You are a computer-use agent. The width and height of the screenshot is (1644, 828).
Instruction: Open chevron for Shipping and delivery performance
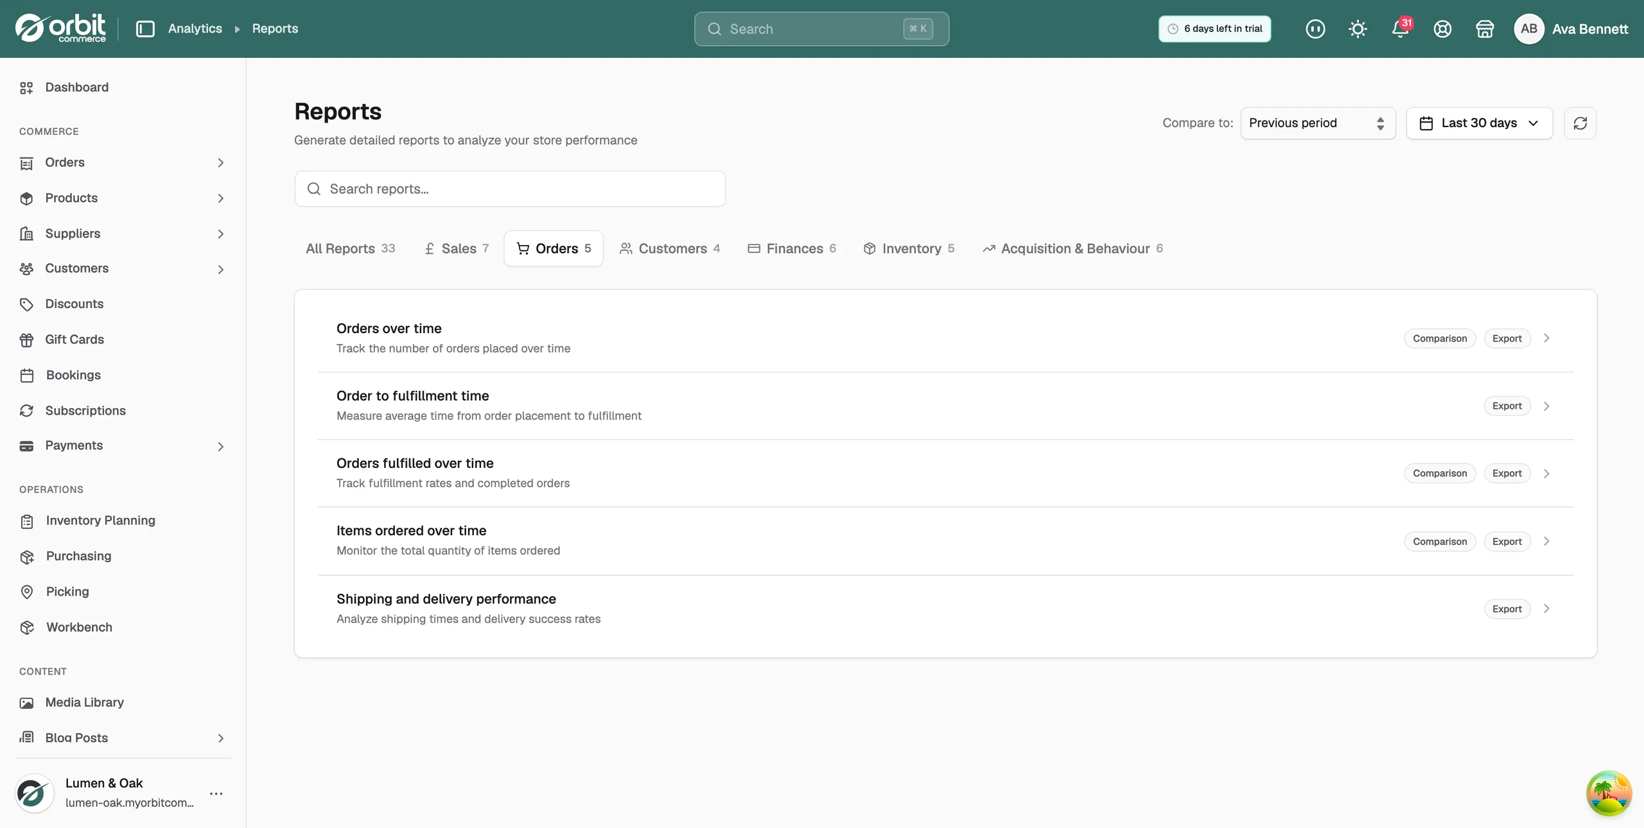pyautogui.click(x=1546, y=608)
